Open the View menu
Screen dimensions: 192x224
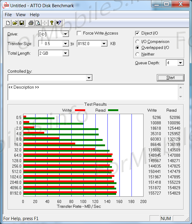click(x=21, y=14)
